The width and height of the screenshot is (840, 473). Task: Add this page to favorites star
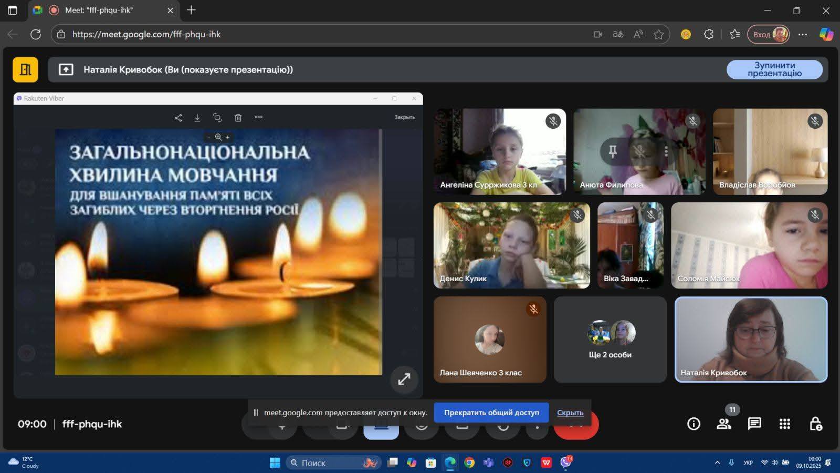658,34
